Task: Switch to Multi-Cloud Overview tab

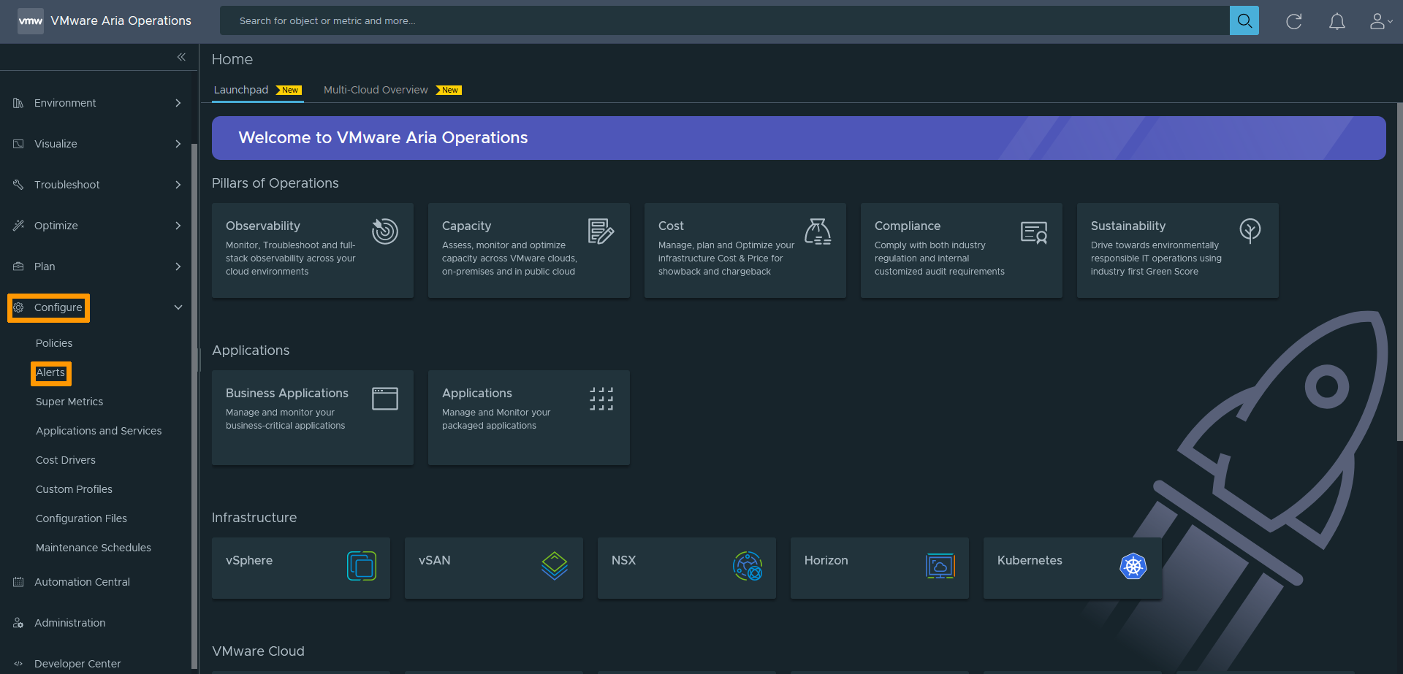Action: click(x=376, y=90)
